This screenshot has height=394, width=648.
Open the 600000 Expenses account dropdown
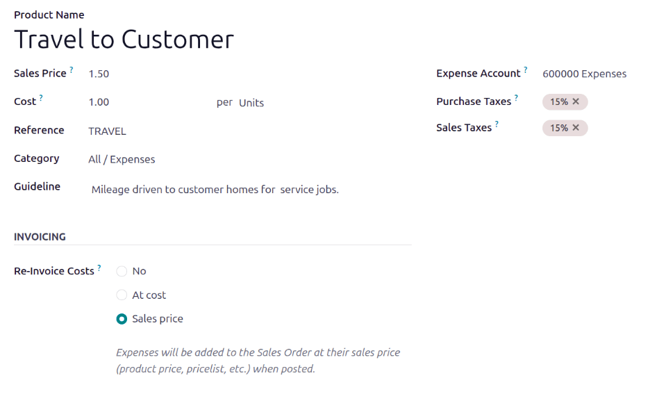click(x=584, y=74)
